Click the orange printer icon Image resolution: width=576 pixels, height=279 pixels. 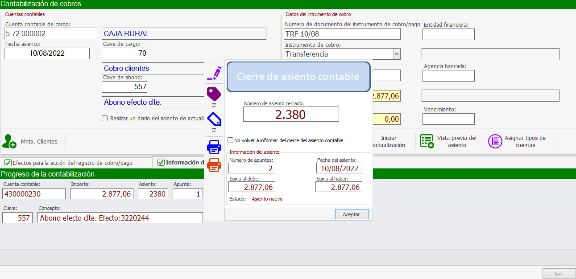coord(214,165)
